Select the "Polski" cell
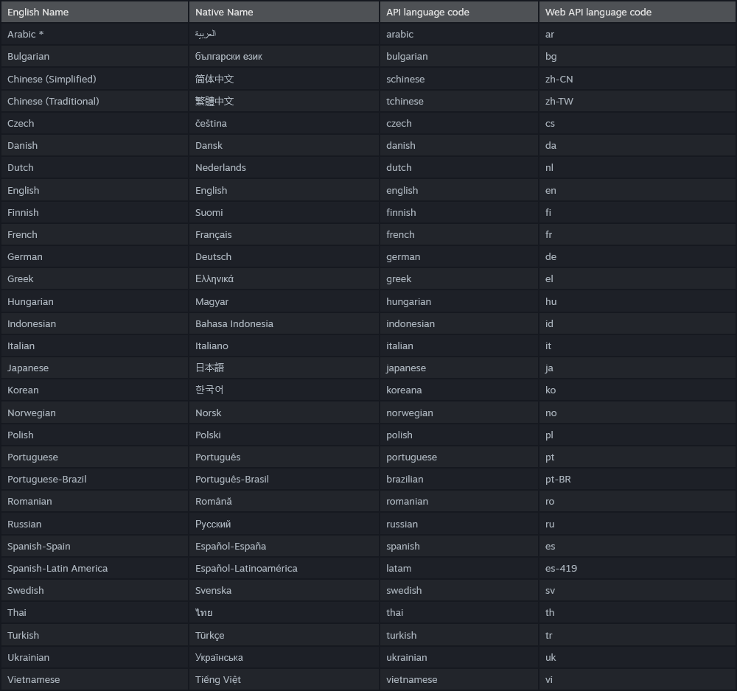The height and width of the screenshot is (691, 737). 284,435
